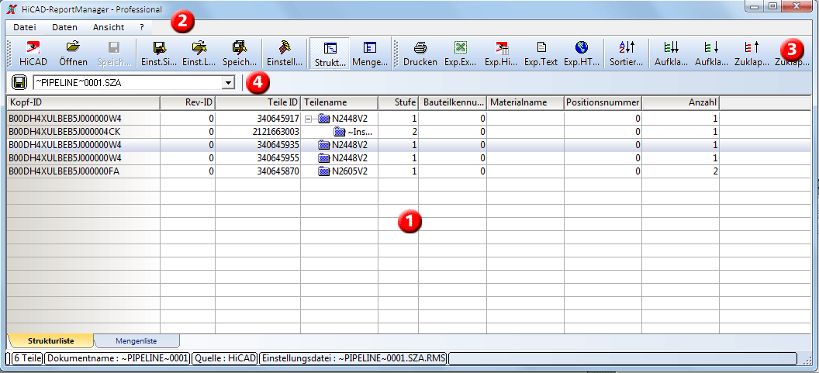Screen dimensions: 819x373
Task: Export to Excel via the Exp.Ex... icon
Action: 460,54
